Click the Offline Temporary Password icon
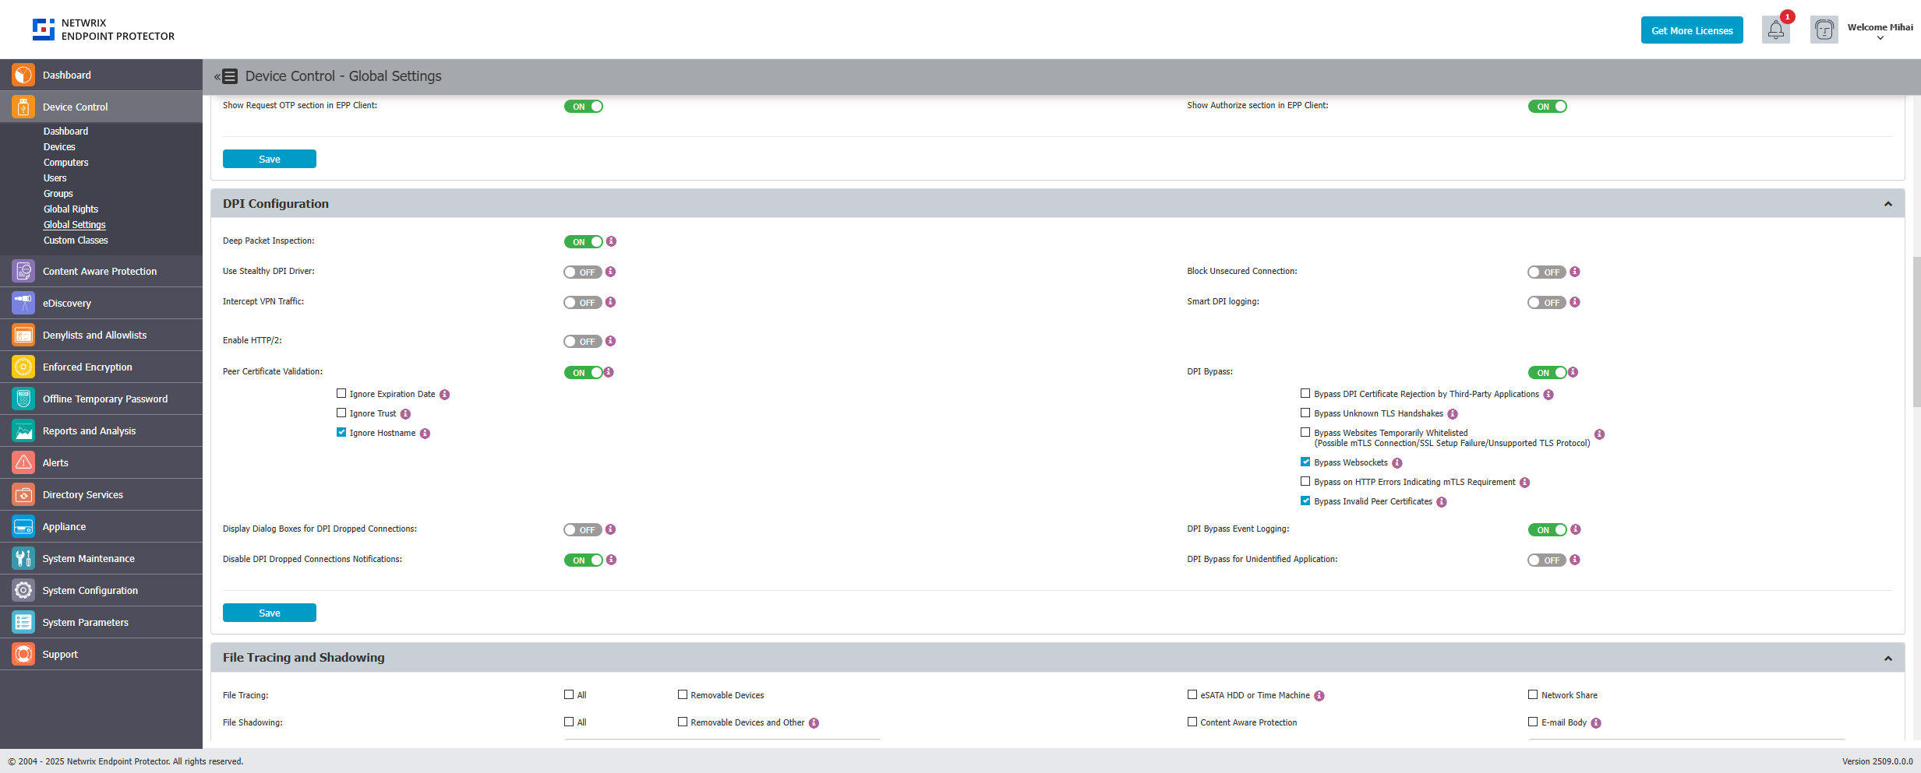Image resolution: width=1921 pixels, height=773 pixels. pos(23,399)
